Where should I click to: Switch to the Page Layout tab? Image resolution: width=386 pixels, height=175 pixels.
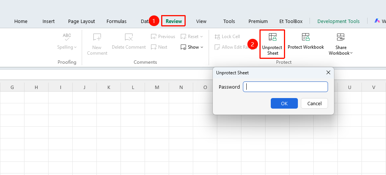(x=81, y=21)
